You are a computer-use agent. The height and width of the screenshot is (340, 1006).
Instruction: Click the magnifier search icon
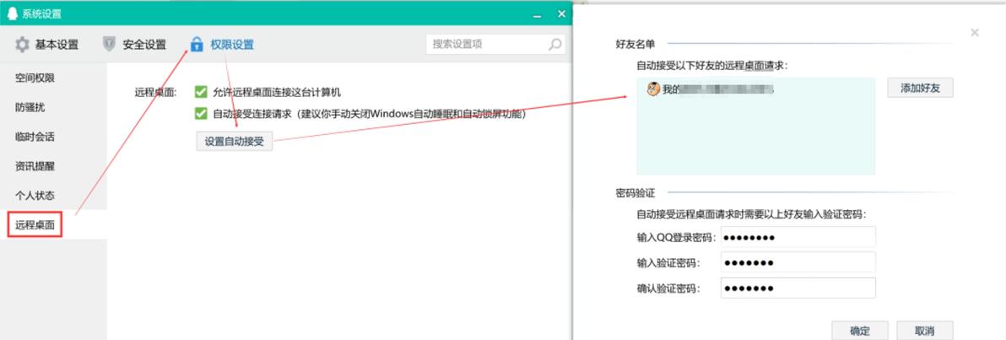pos(555,44)
